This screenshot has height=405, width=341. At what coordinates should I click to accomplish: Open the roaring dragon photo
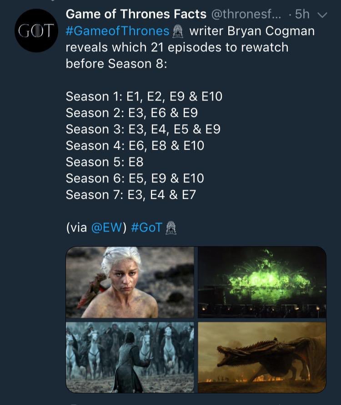(262, 357)
